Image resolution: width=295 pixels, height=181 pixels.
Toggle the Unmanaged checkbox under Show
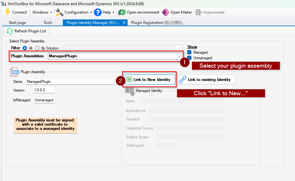pyautogui.click(x=189, y=58)
